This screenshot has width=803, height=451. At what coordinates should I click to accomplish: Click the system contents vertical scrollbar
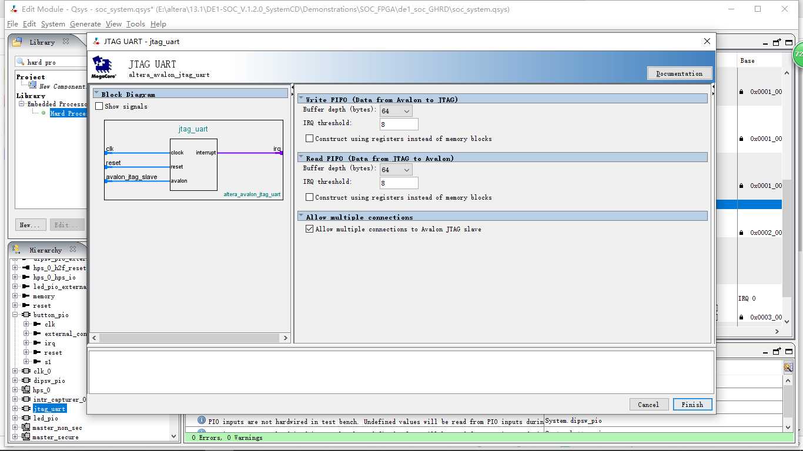click(787, 238)
